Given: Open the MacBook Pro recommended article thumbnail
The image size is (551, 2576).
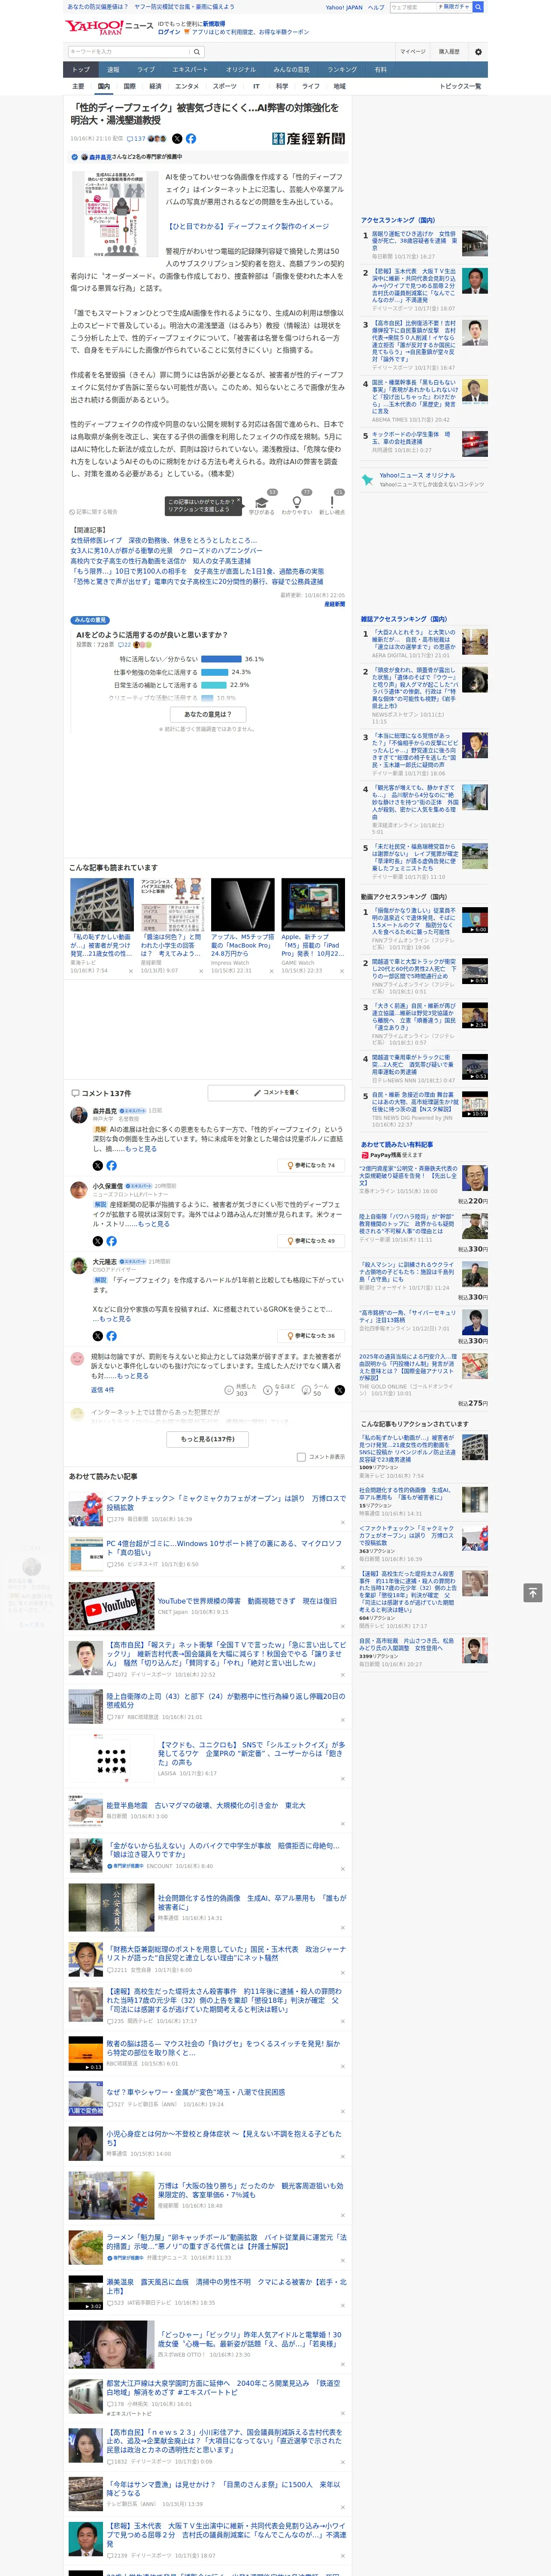Looking at the screenshot, I should point(242,905).
